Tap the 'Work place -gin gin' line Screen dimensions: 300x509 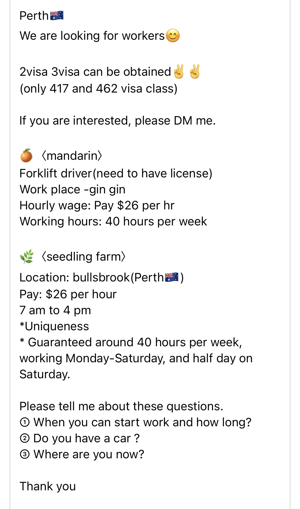(x=73, y=189)
